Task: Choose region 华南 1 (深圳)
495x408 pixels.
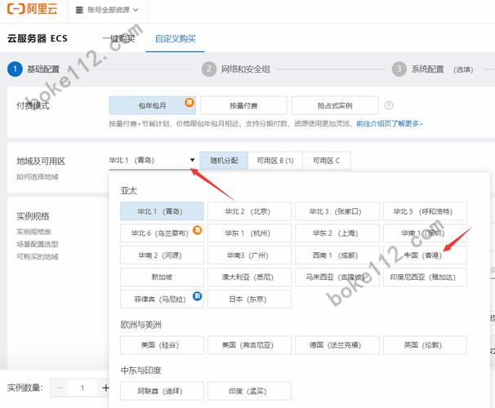Action: pyautogui.click(x=425, y=233)
